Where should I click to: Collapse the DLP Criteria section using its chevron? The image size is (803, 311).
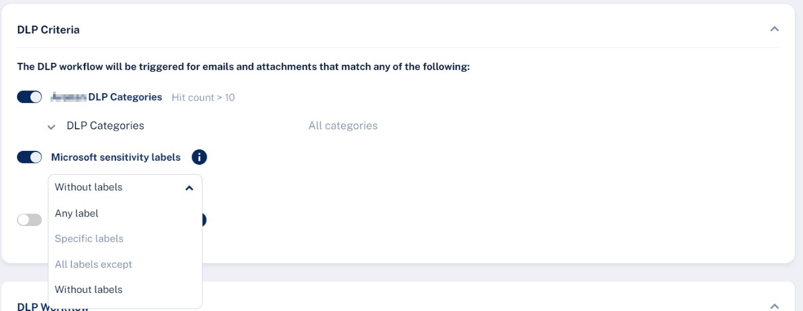(774, 29)
